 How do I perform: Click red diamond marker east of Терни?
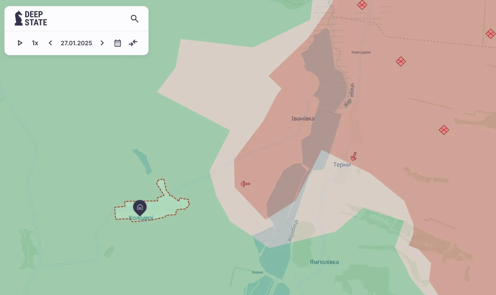[444, 130]
